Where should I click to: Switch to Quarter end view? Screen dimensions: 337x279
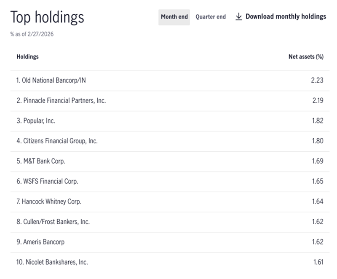(211, 17)
